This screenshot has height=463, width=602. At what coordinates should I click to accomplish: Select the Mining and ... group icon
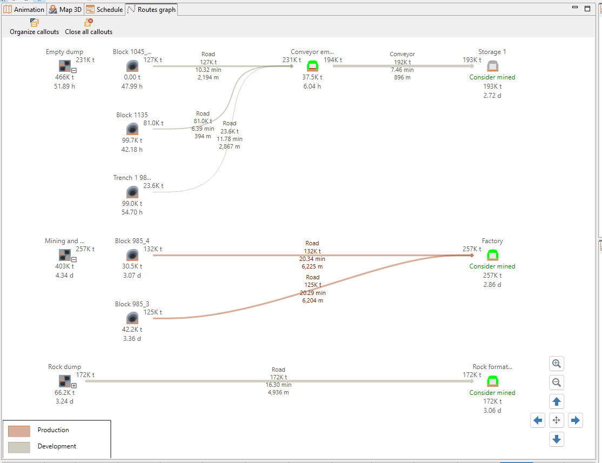coord(64,255)
